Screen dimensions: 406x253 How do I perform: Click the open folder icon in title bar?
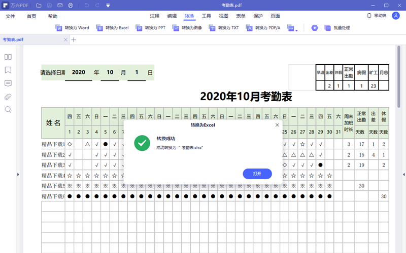(39, 6)
